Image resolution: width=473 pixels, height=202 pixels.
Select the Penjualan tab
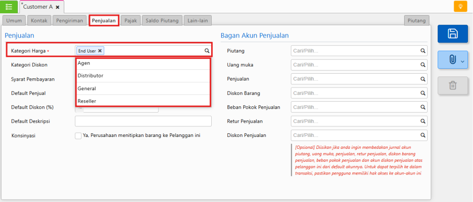(x=104, y=21)
